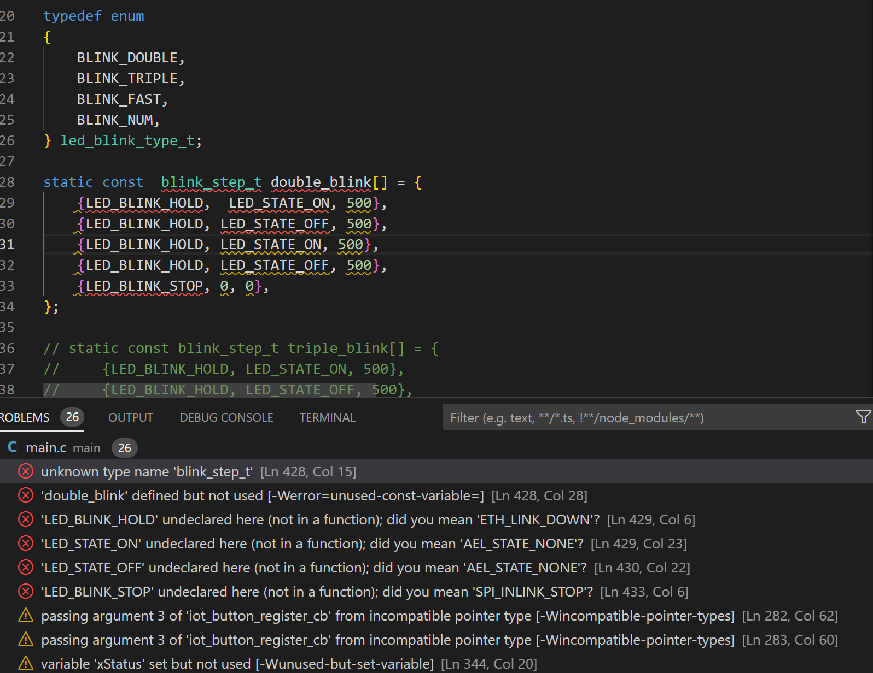Select the main.c file row in Problems
Screen dimensions: 873x673
tap(436, 448)
